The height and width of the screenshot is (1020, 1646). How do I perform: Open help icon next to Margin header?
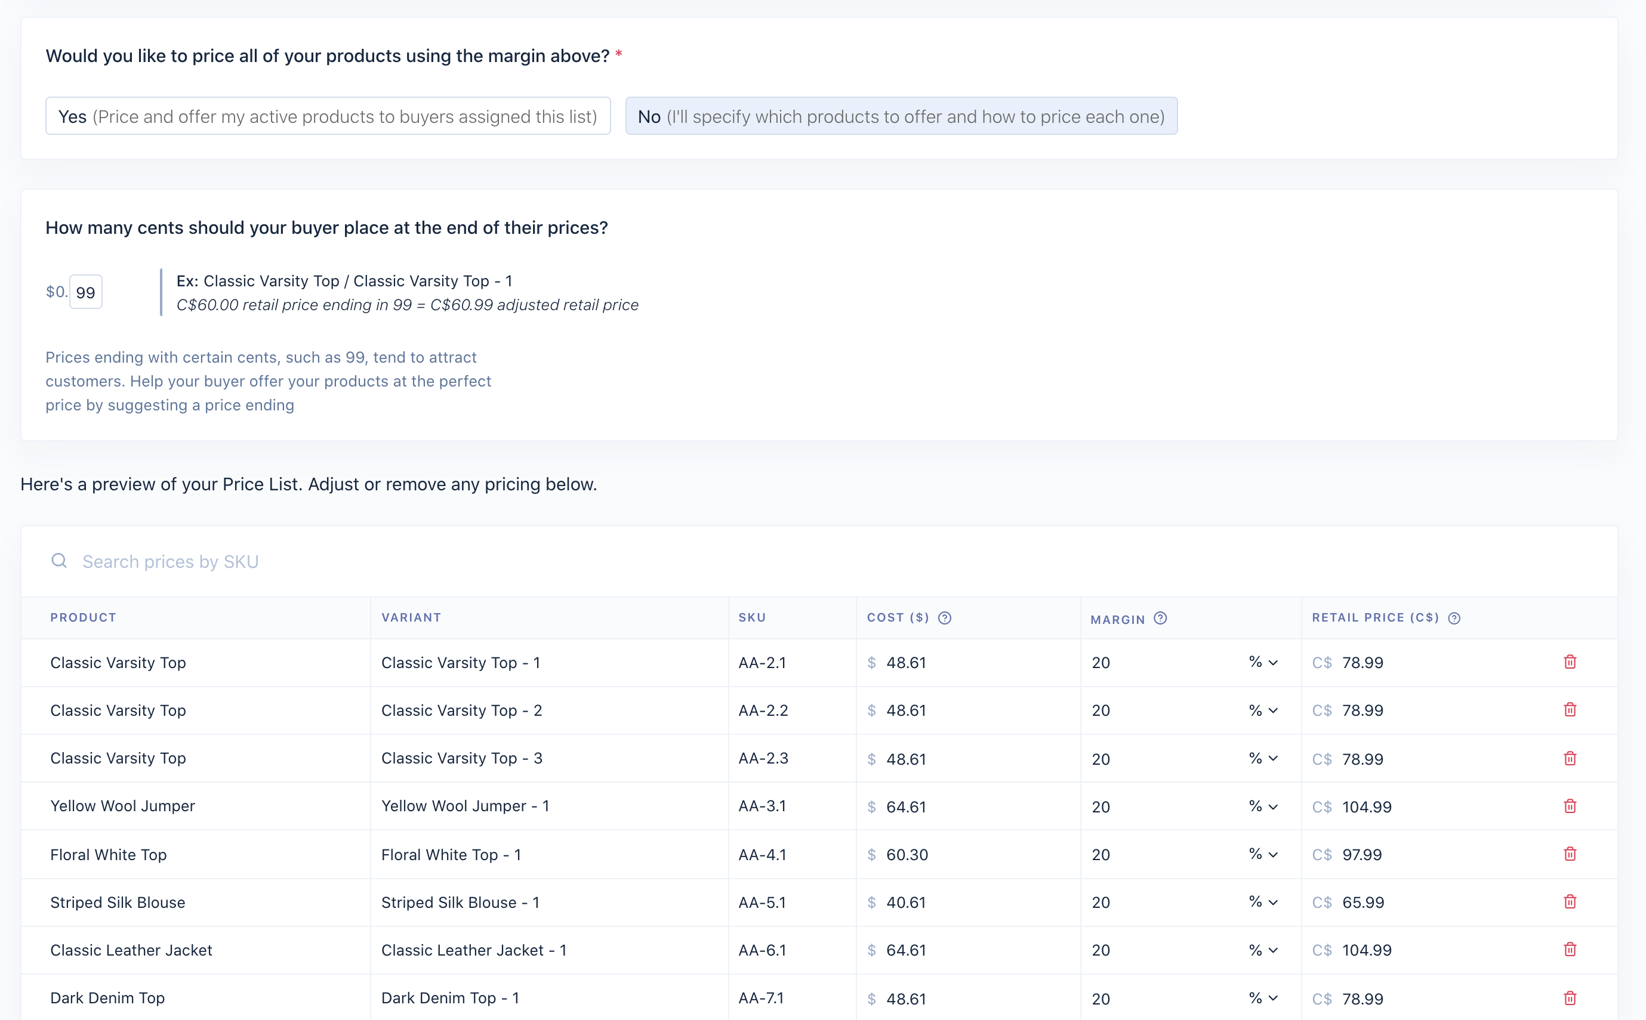pyautogui.click(x=1160, y=618)
